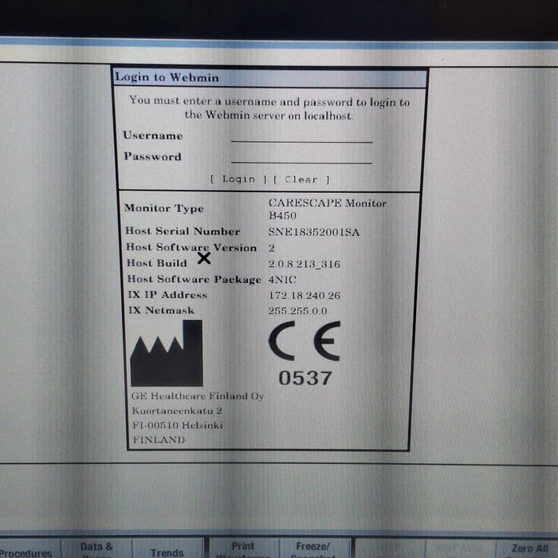Click the 'IX IP Address' label
Screen dimensions: 558x558
167,295
